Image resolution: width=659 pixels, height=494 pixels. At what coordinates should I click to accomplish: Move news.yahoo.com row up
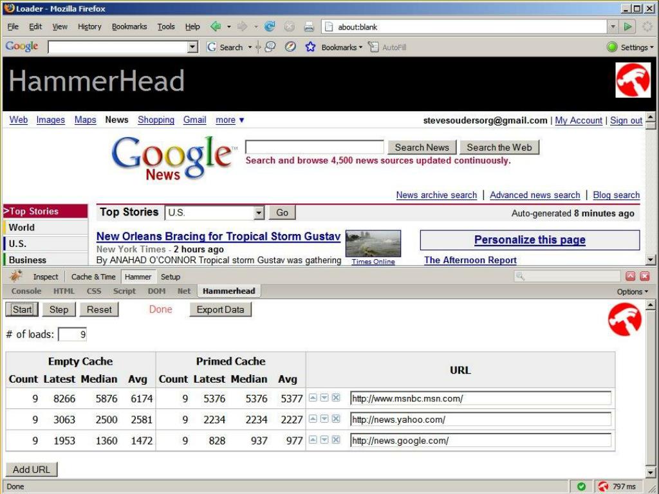(313, 418)
